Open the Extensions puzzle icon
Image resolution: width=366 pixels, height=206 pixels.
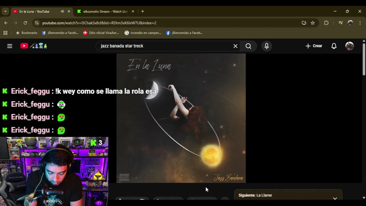pos(326,23)
